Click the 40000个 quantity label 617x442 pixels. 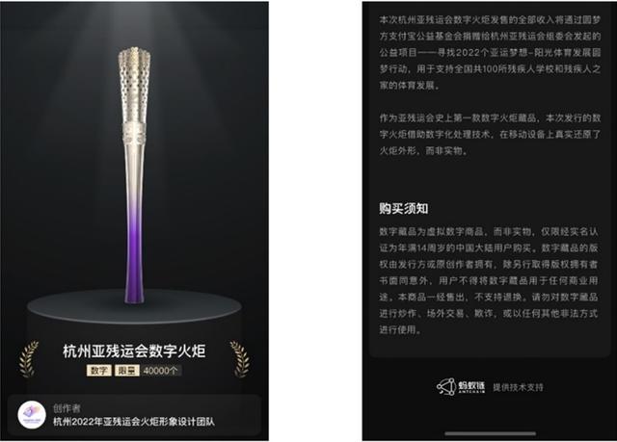tap(160, 371)
